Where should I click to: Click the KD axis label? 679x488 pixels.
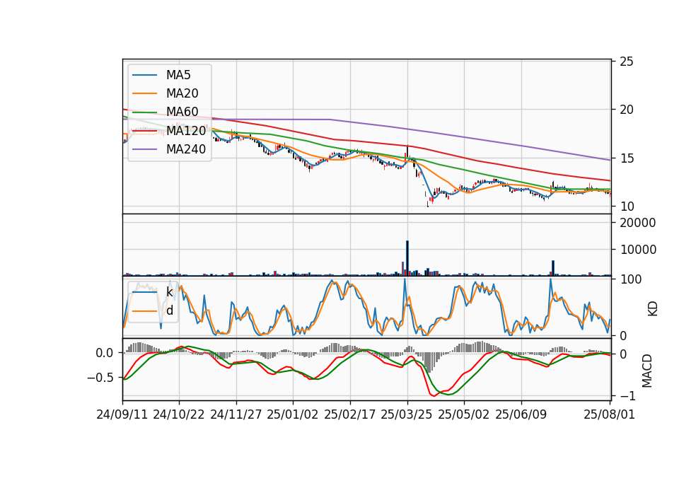(653, 308)
